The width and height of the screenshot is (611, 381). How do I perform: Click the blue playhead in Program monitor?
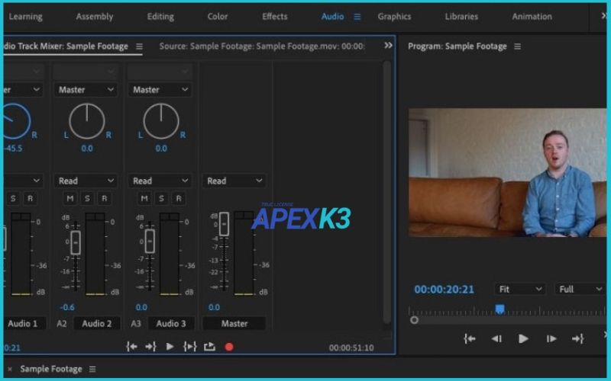tap(499, 309)
